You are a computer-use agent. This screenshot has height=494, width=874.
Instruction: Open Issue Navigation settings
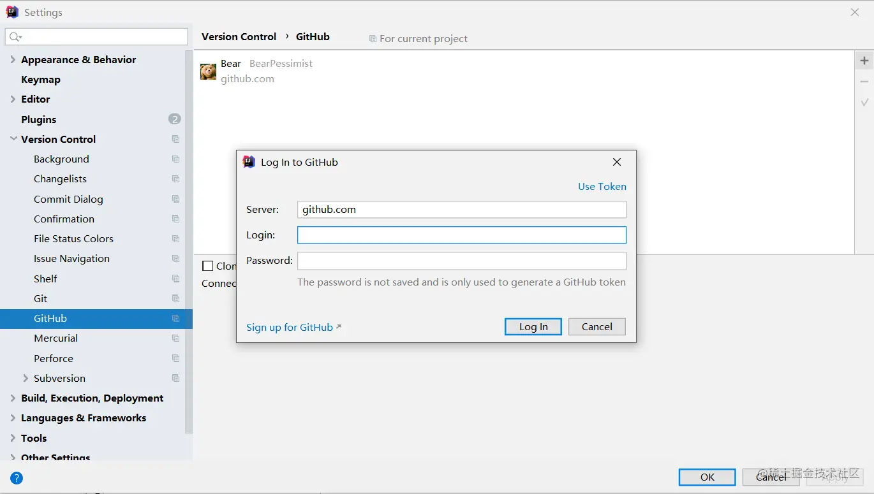click(71, 258)
